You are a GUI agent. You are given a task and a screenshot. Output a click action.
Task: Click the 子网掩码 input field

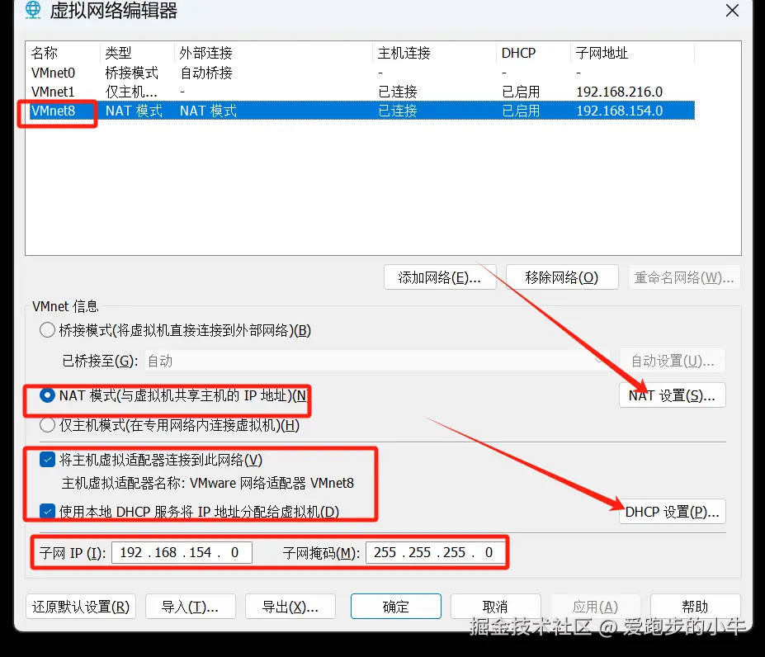436,552
